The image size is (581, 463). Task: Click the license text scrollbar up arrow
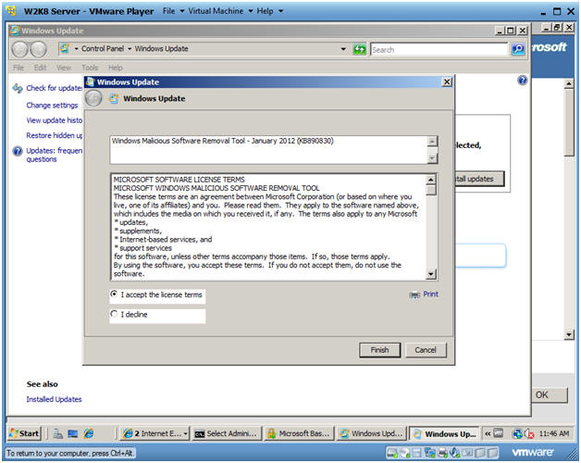click(x=430, y=180)
